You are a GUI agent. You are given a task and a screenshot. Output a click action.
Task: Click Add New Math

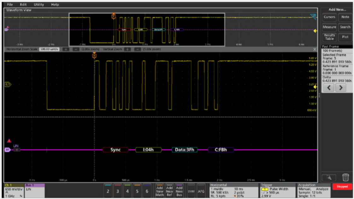160,191
